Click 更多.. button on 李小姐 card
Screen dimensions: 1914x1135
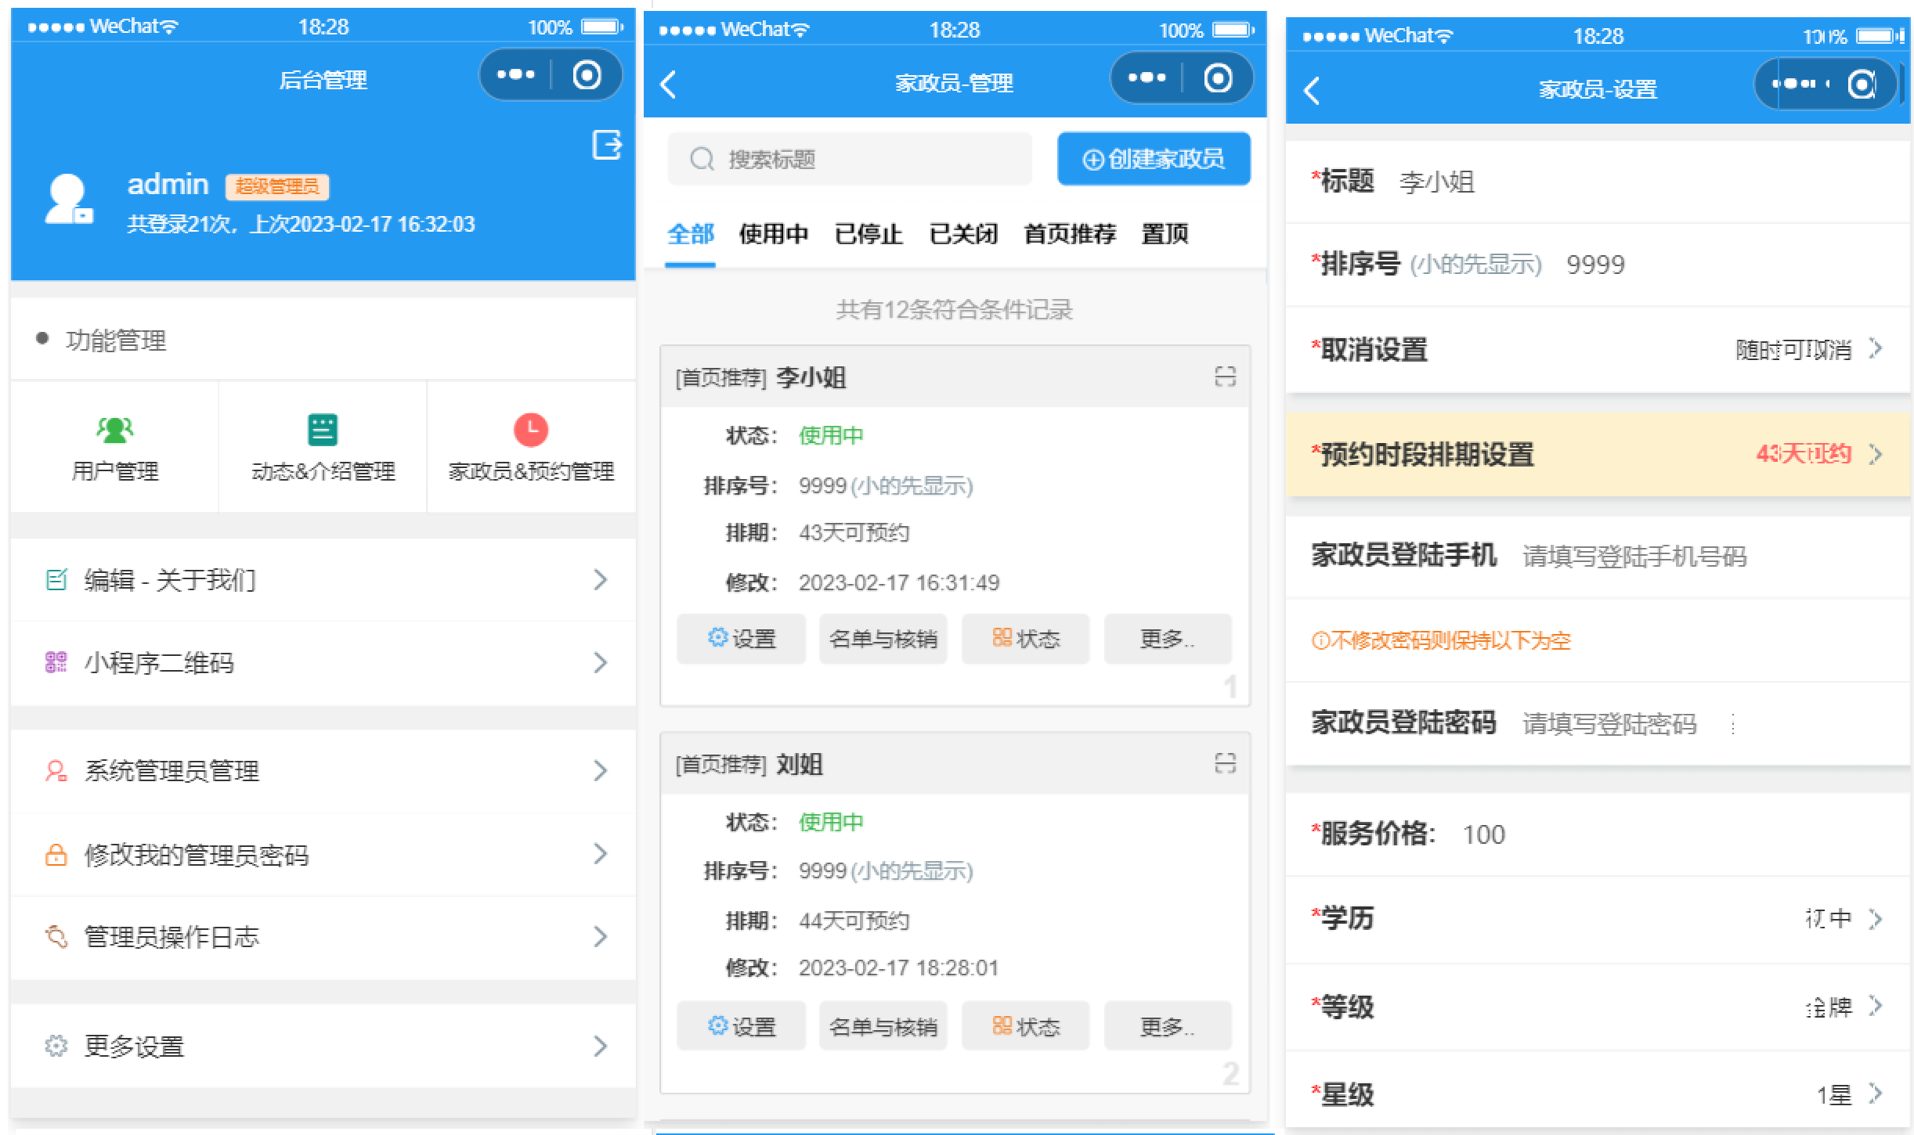click(1168, 639)
